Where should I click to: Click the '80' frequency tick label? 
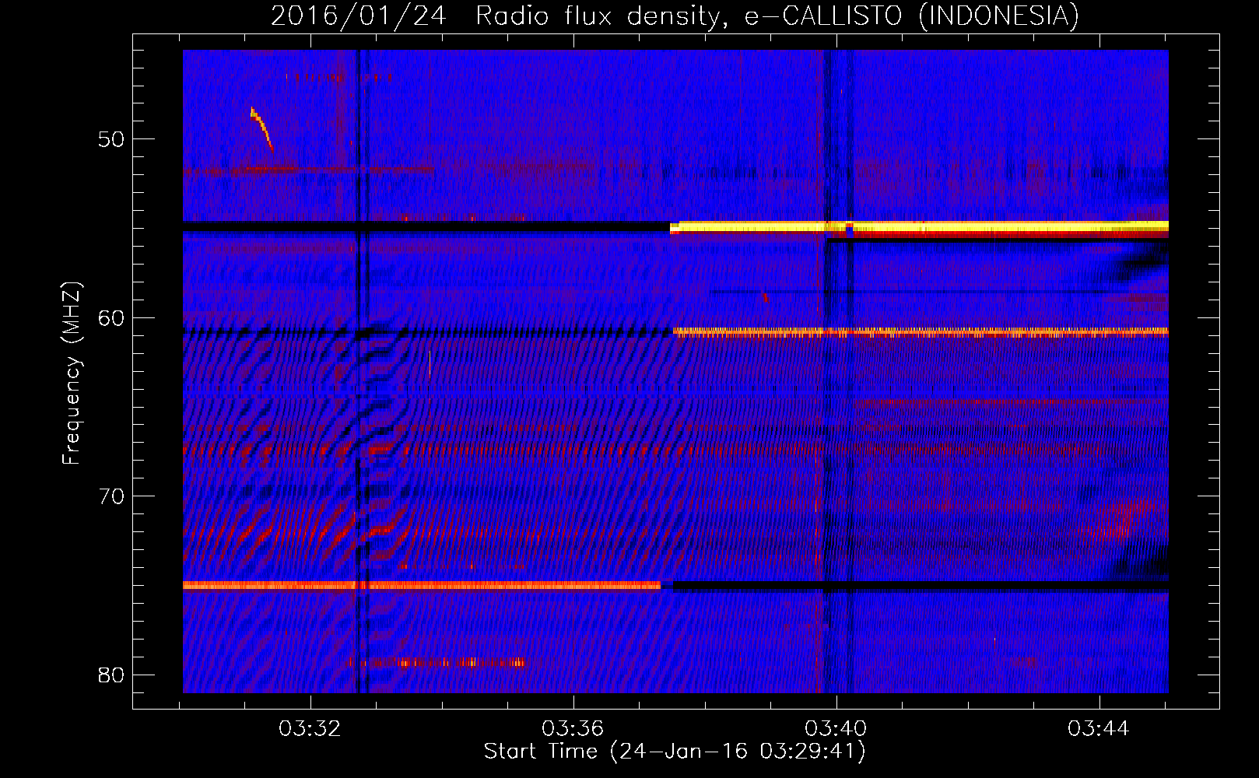coord(111,675)
